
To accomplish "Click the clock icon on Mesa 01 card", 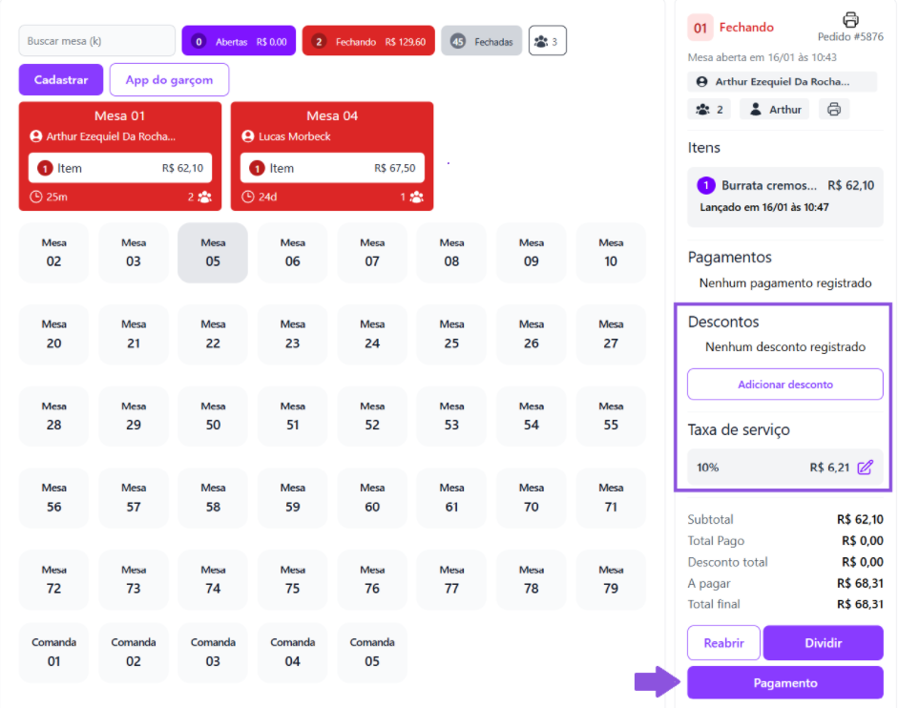I will coord(35,198).
